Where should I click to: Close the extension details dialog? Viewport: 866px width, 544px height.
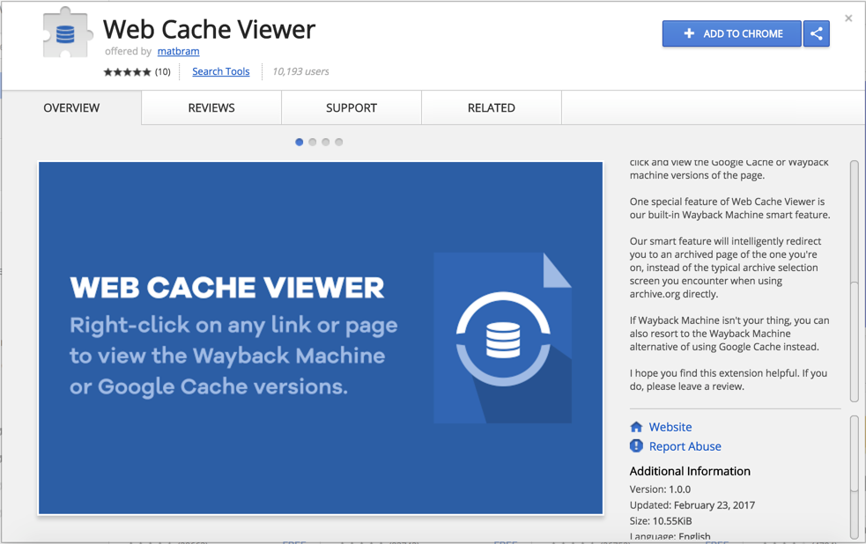(x=848, y=18)
